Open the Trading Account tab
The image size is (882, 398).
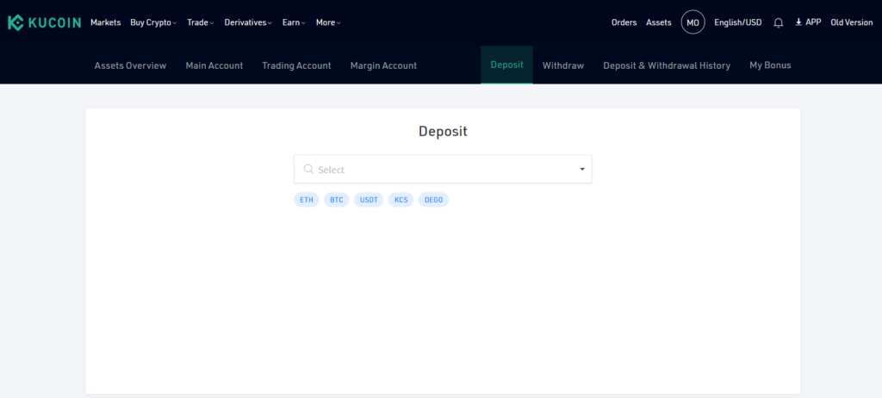point(296,65)
